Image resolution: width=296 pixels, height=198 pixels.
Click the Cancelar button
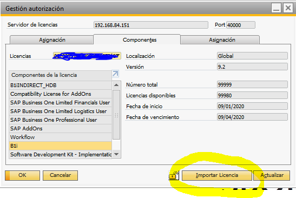pyautogui.click(x=60, y=175)
